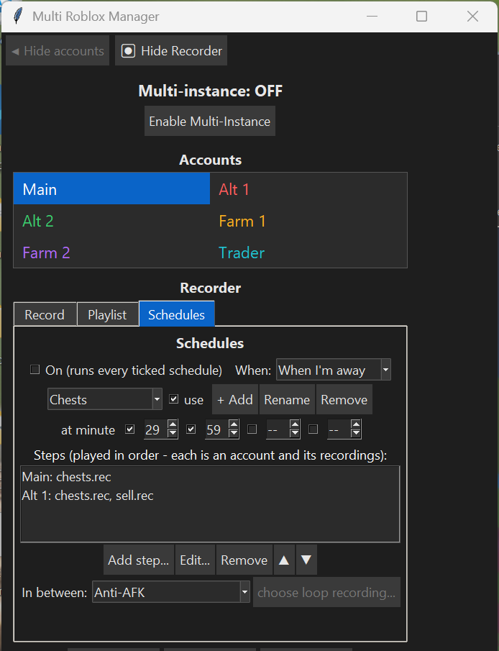499x651 pixels.
Task: Select the Farm 2 account
Action: [x=111, y=252]
